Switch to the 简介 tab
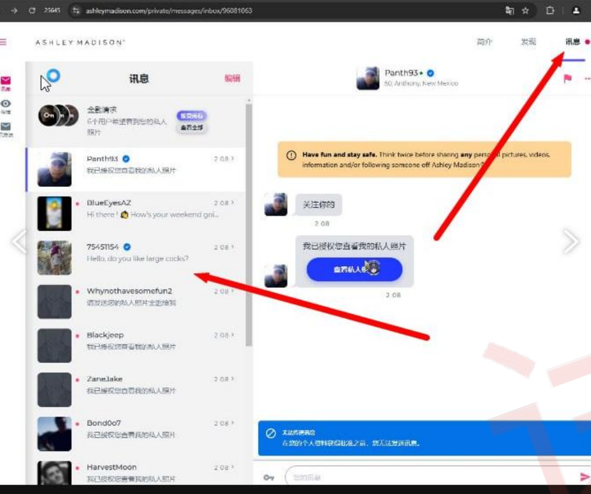This screenshot has height=494, width=591. 485,42
